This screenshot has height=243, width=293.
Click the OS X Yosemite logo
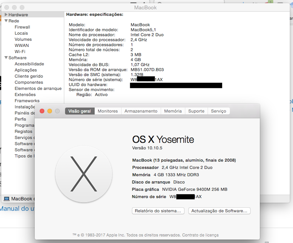[84, 174]
